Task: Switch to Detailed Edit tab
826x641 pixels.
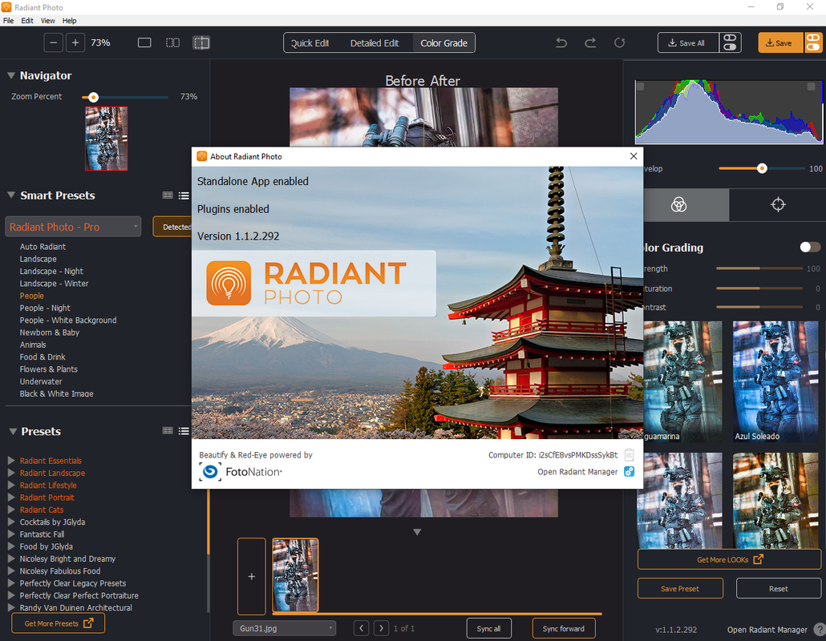Action: tap(375, 42)
